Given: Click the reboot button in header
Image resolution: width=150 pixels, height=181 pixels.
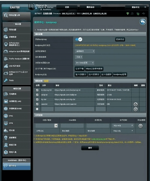Looking at the screenshot, I should click(x=90, y=7).
